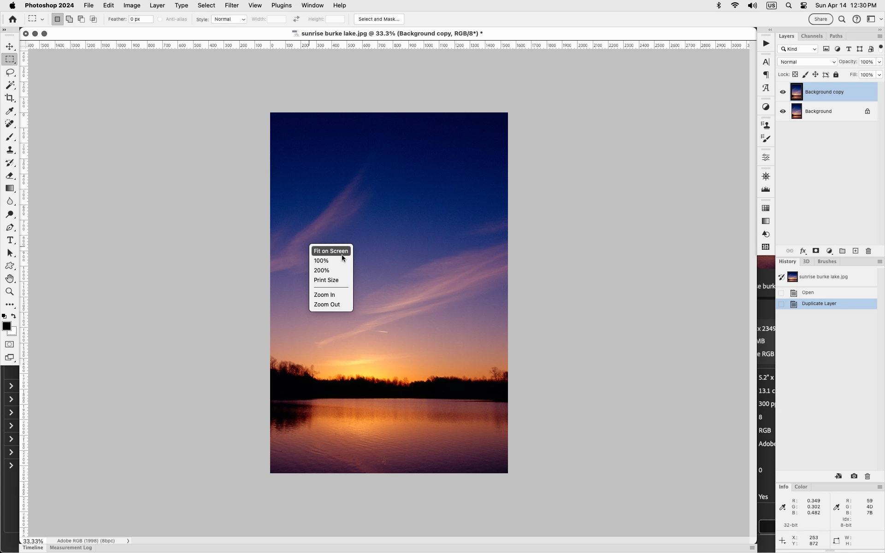The image size is (885, 553).
Task: Click the Share button
Action: click(820, 19)
